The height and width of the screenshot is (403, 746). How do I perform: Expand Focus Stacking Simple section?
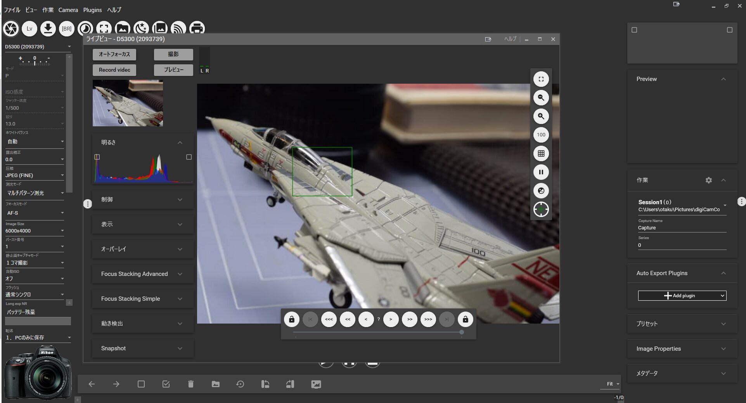click(143, 299)
